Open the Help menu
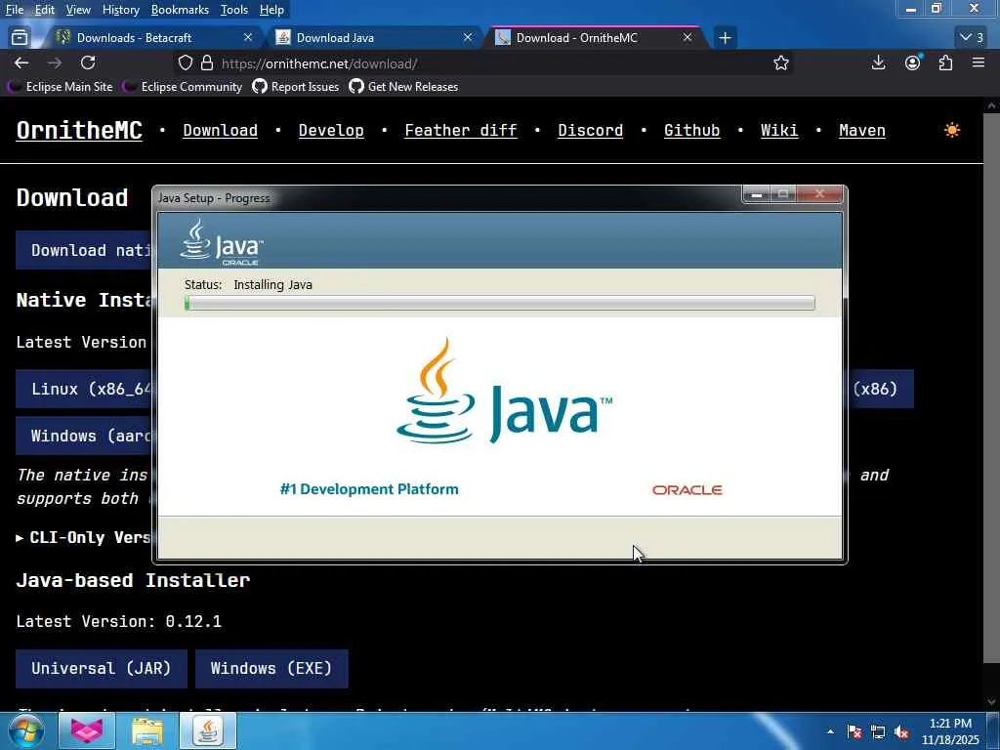The width and height of the screenshot is (1000, 750). pyautogui.click(x=271, y=10)
